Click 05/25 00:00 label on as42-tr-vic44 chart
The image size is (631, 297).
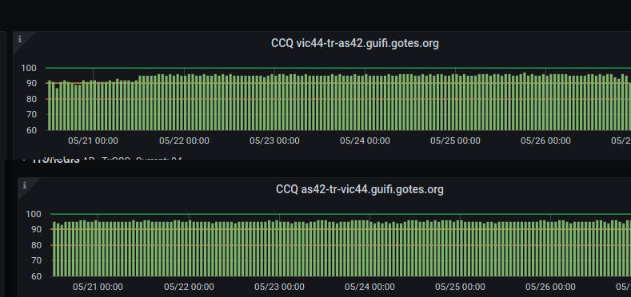[460, 287]
